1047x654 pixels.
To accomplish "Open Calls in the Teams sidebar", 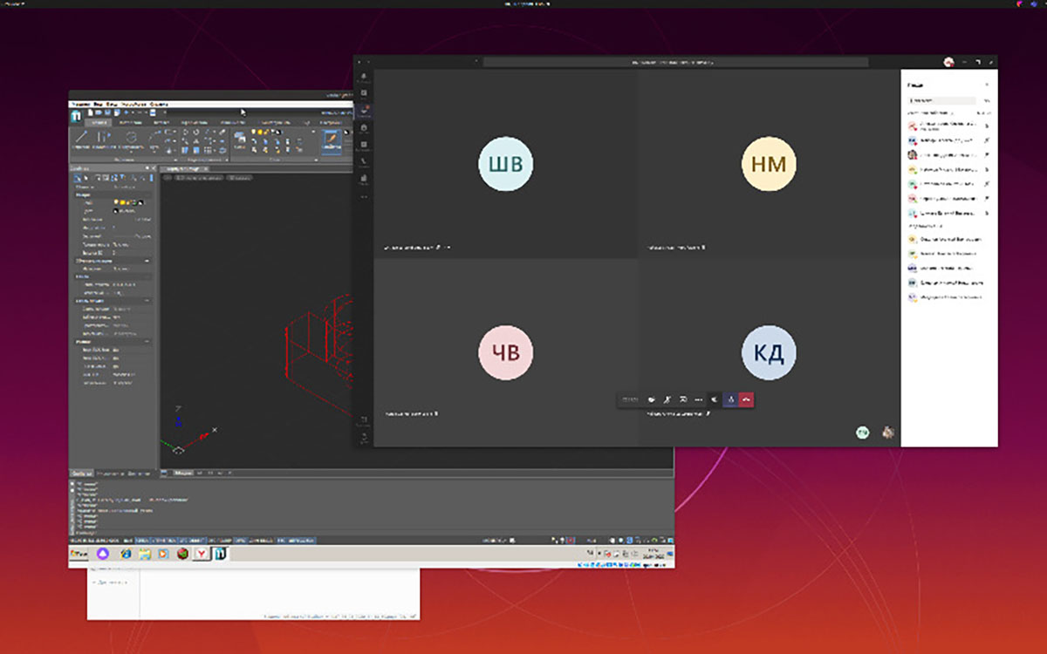I will pyautogui.click(x=364, y=162).
